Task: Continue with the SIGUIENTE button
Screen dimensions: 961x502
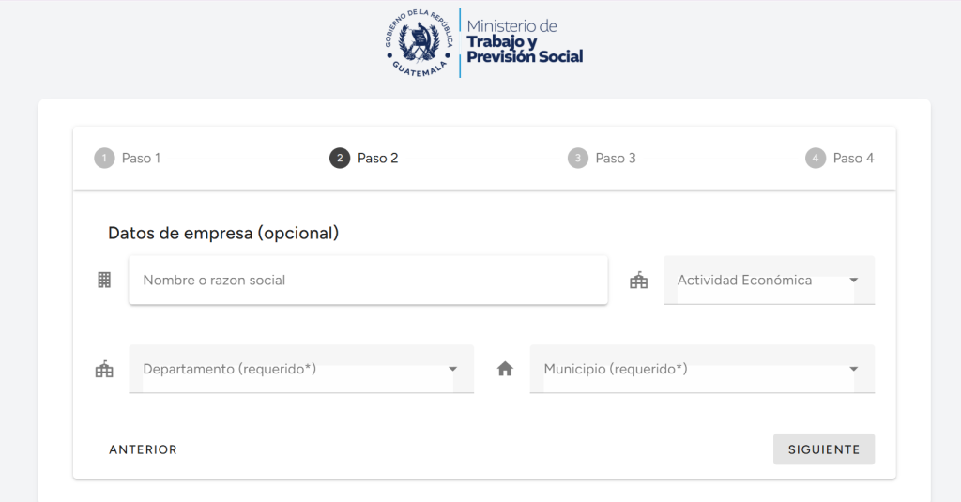Action: [x=824, y=449]
